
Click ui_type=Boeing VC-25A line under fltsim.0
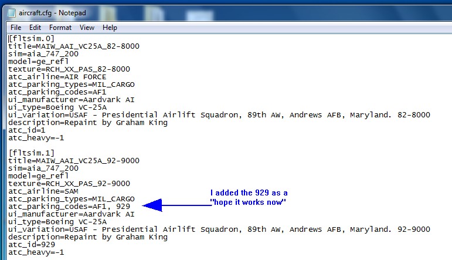tap(57, 107)
